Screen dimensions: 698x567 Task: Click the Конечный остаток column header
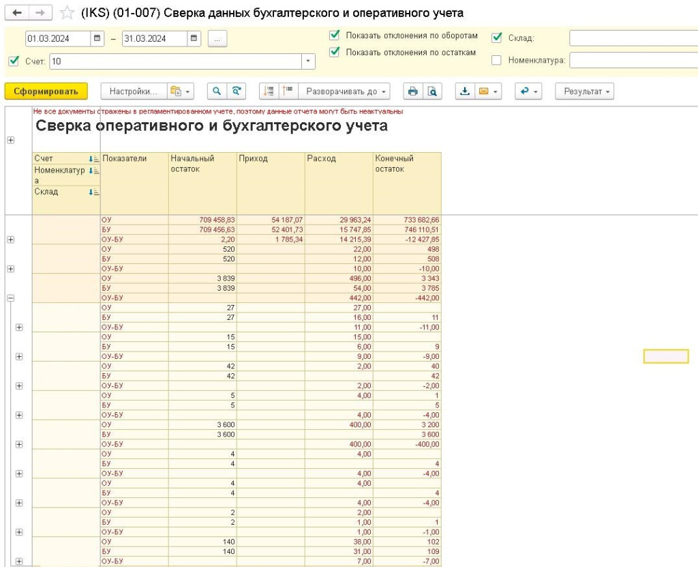point(407,184)
